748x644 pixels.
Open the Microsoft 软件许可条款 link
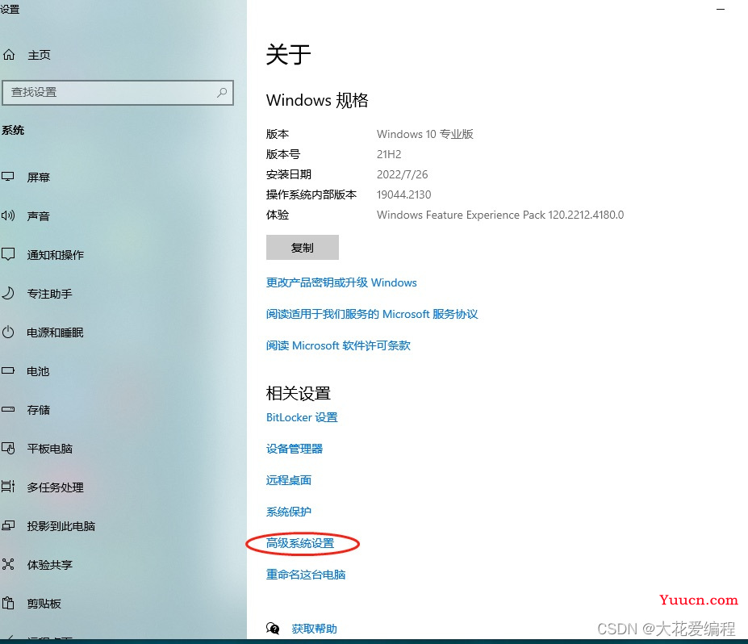pyautogui.click(x=338, y=345)
